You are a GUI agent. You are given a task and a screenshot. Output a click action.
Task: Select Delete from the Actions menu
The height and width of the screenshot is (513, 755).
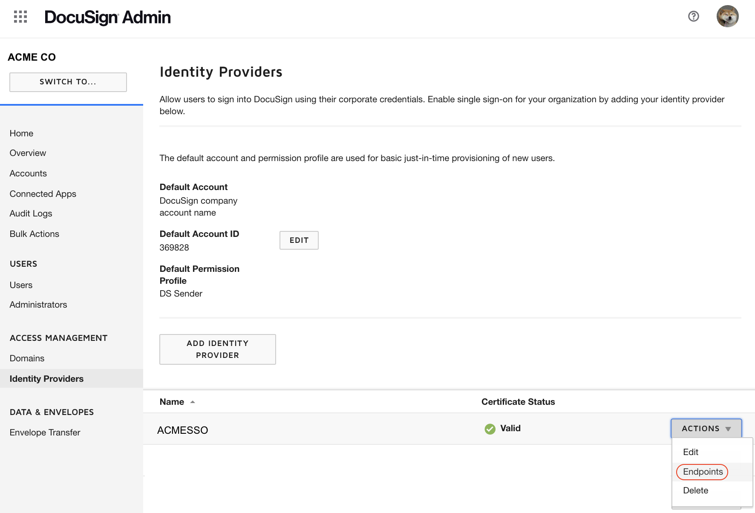[695, 490]
